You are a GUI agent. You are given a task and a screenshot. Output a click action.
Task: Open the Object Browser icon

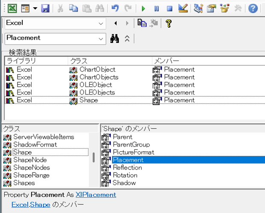tap(224, 8)
